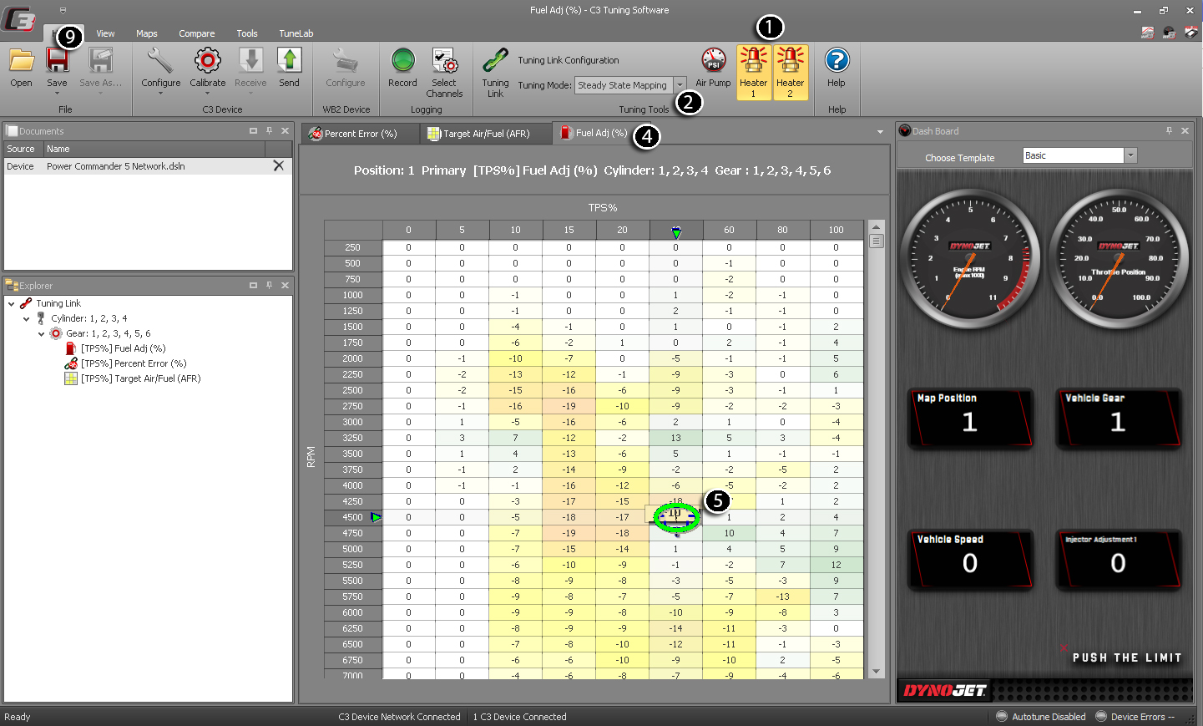
Task: Click the Help button
Action: click(837, 67)
